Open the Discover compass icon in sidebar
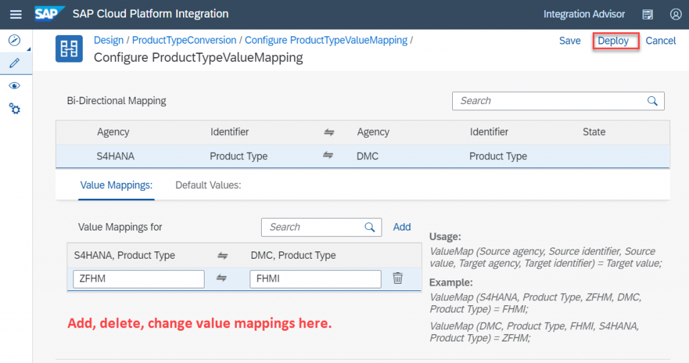Image resolution: width=689 pixels, height=363 pixels. pyautogui.click(x=15, y=40)
